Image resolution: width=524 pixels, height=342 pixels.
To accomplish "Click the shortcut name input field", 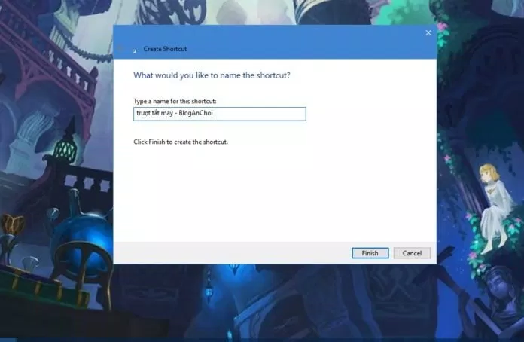I will point(220,114).
